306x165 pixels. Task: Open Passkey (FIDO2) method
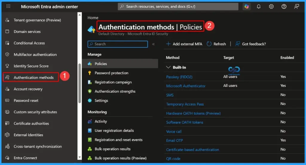pos(179,77)
